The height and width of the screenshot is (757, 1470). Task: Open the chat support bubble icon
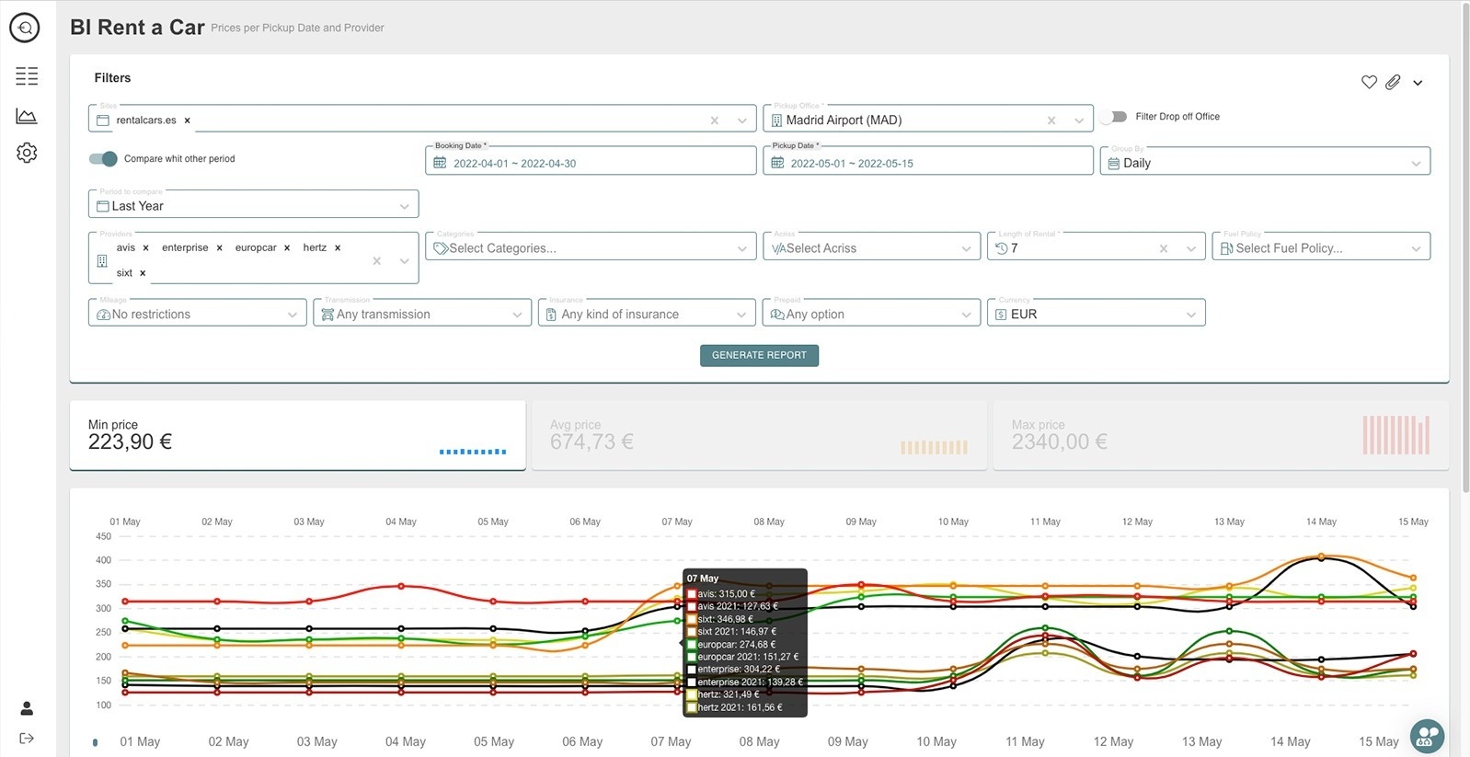(1427, 736)
